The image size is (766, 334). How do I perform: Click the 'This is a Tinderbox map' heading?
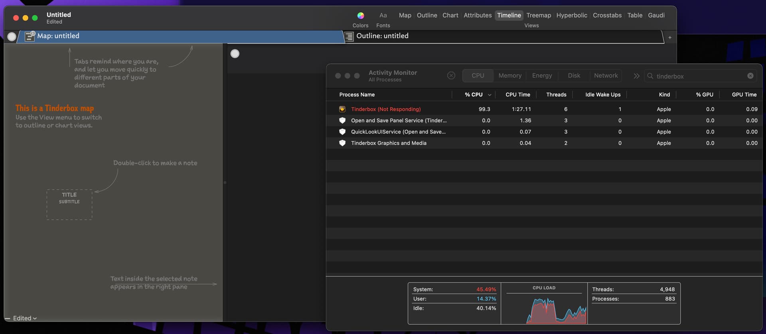[x=55, y=108]
